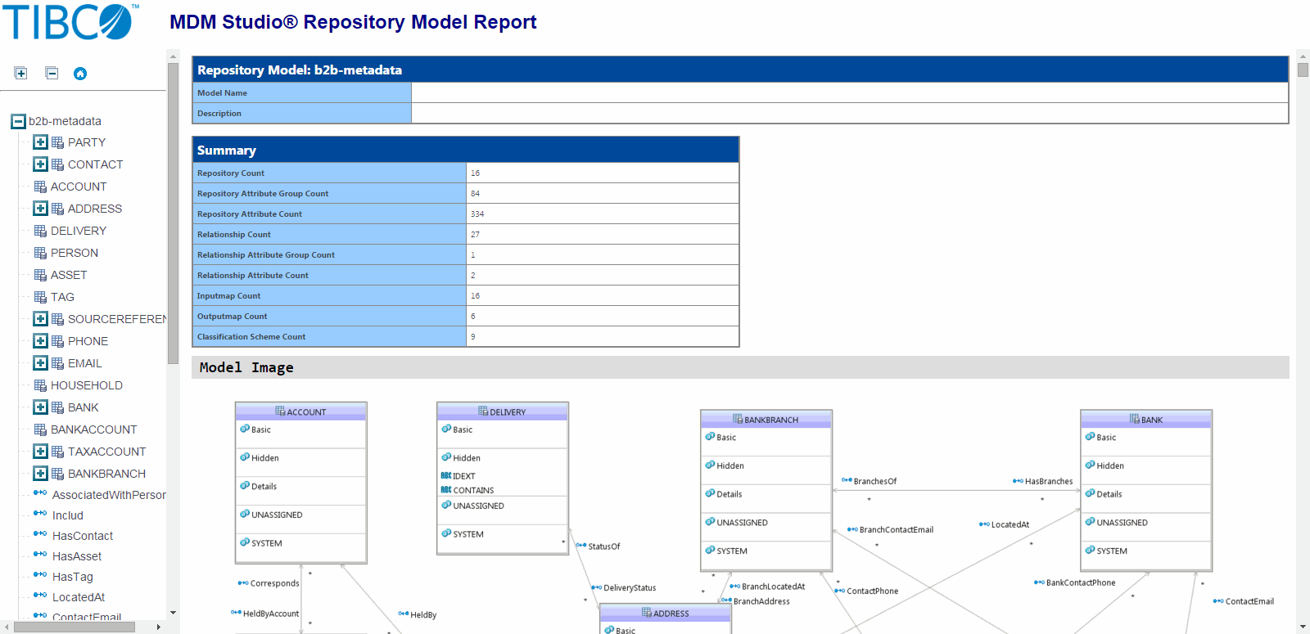This screenshot has width=1310, height=634.
Task: Click the Model Image section heading
Action: point(246,367)
